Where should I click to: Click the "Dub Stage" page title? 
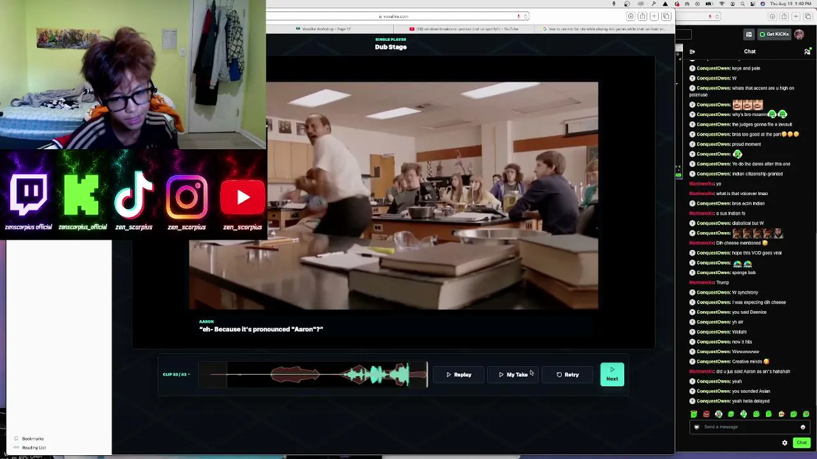(391, 47)
